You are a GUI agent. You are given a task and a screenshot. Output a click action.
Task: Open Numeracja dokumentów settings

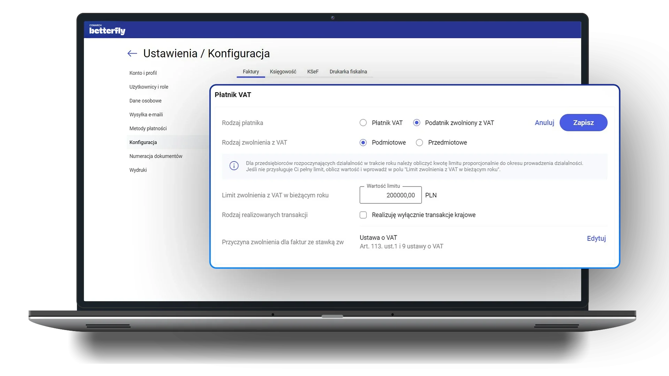tap(156, 156)
